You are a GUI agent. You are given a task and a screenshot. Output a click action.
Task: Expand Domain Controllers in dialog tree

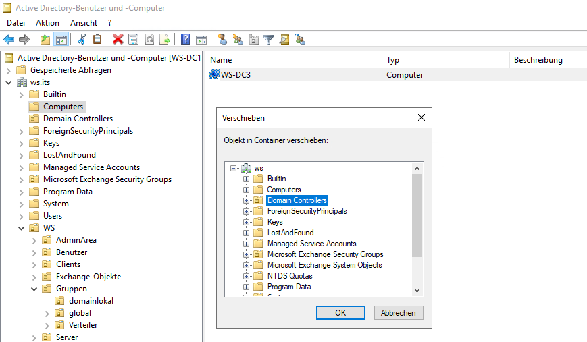246,201
